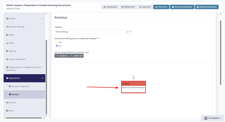The width and height of the screenshot is (225, 122).
Task: Click the Preview eye icon
Action: click(7, 103)
